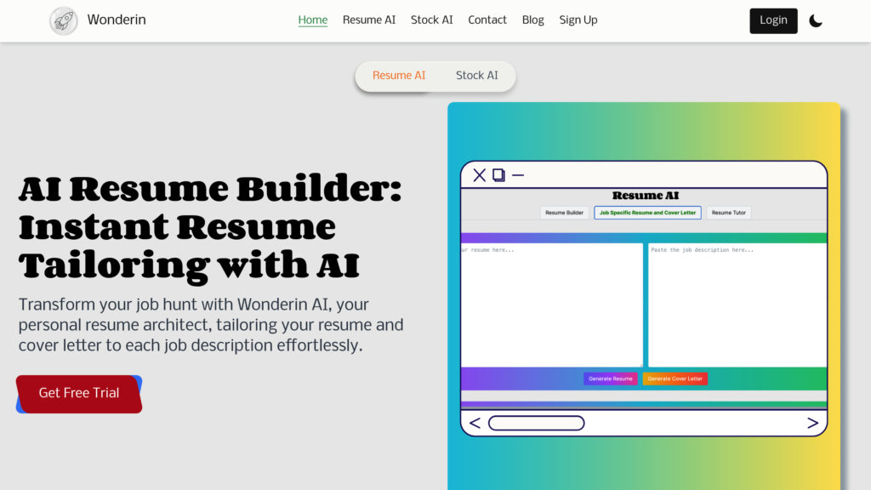Click into the resume text area
The width and height of the screenshot is (871, 490).
click(551, 305)
